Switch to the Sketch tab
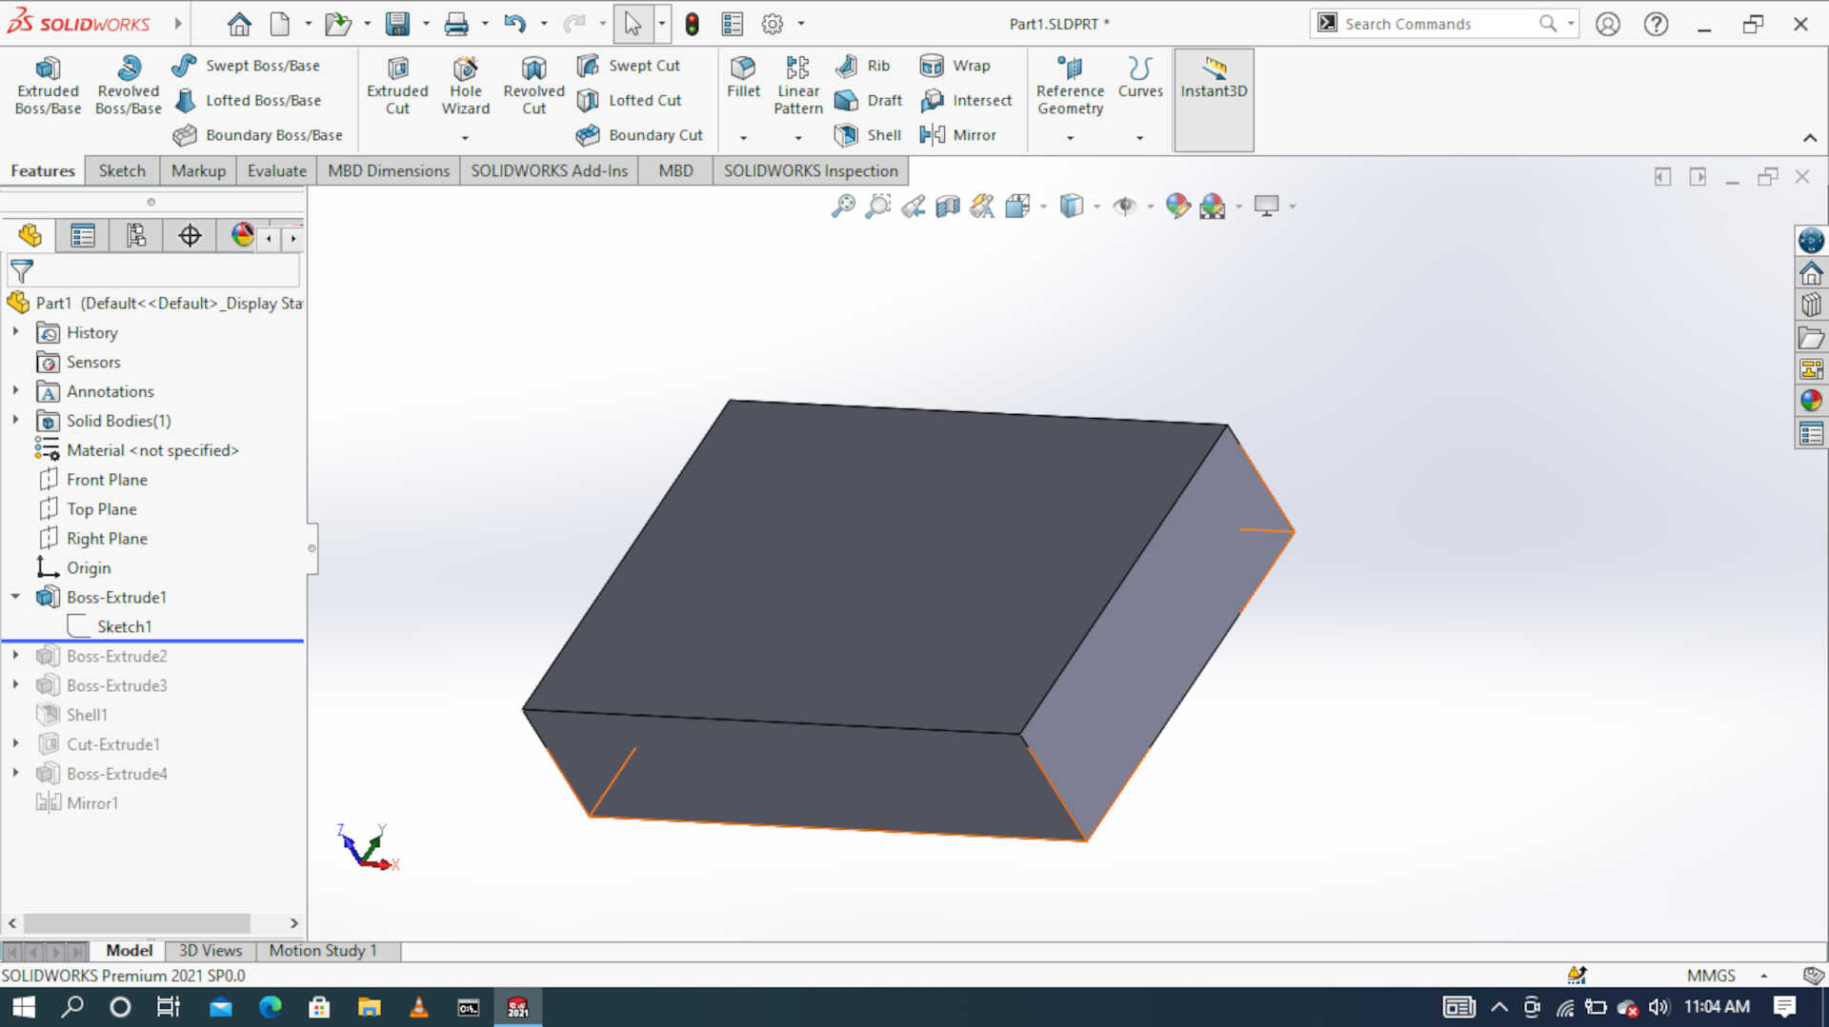The height and width of the screenshot is (1027, 1829). coord(122,170)
